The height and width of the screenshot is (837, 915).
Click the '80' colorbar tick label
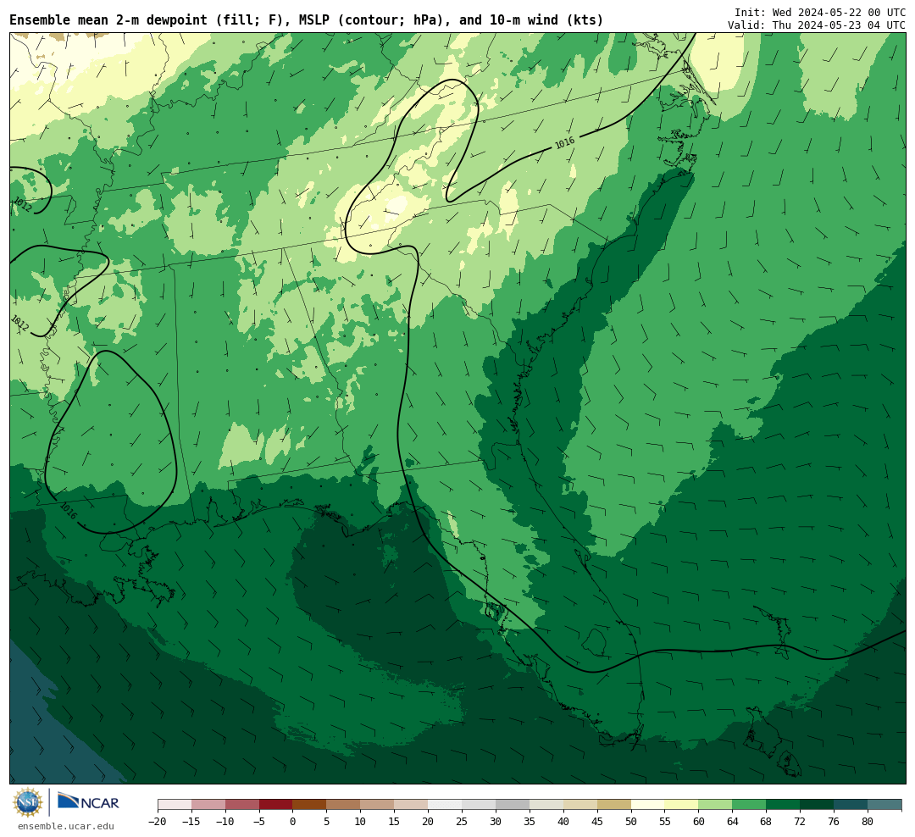coord(868,822)
